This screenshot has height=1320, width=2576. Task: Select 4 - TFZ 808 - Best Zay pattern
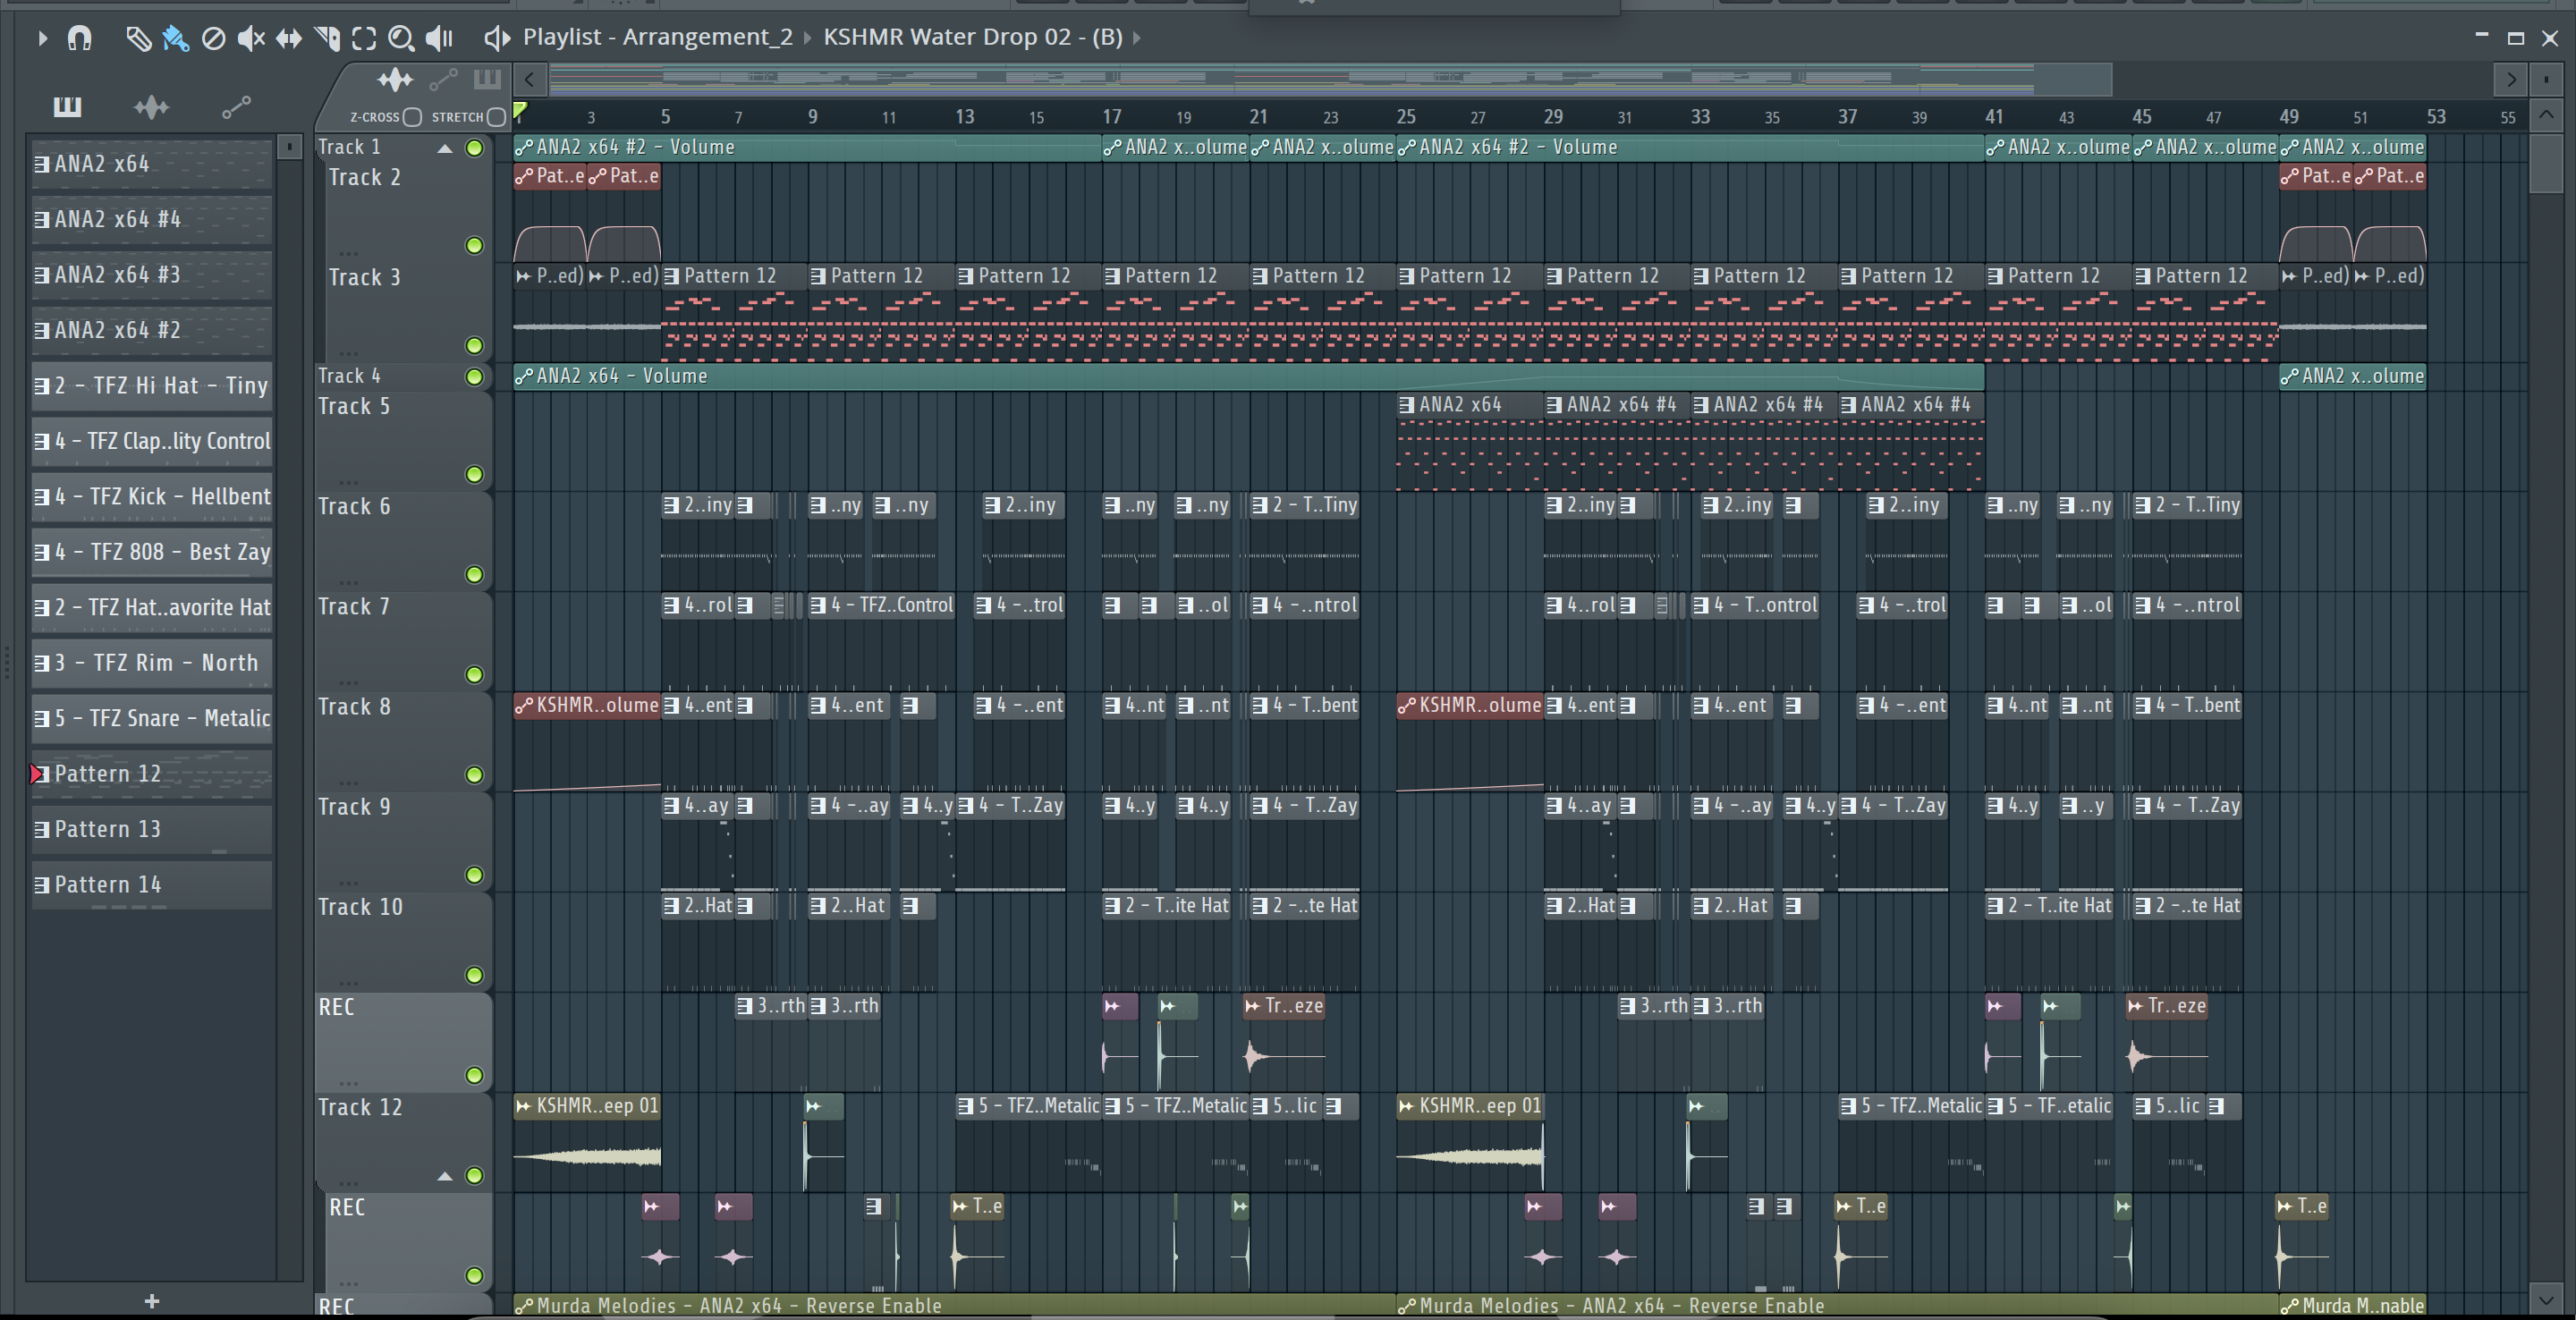[152, 551]
